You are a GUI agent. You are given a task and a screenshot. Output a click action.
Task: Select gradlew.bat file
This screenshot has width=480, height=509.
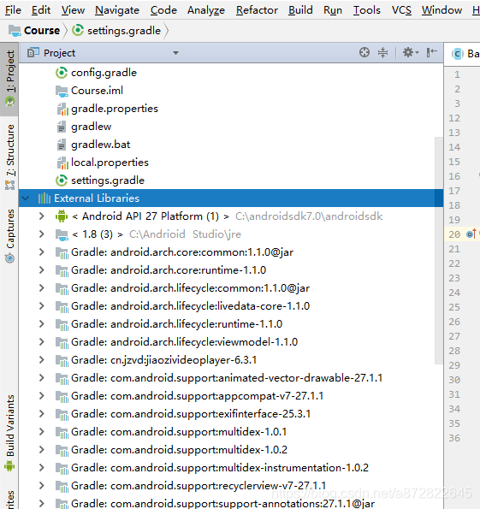(100, 145)
